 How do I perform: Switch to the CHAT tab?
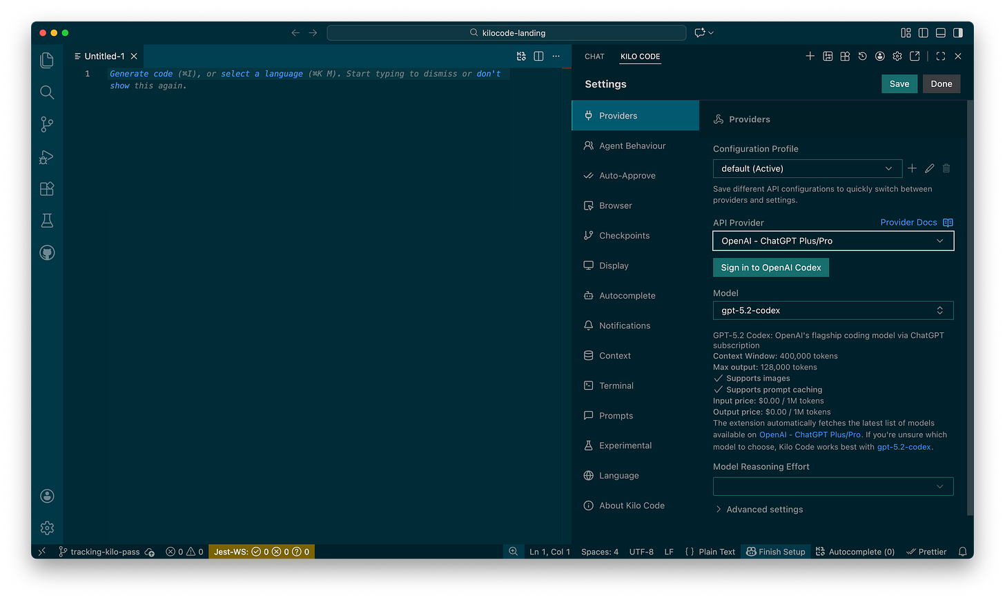[x=594, y=57]
